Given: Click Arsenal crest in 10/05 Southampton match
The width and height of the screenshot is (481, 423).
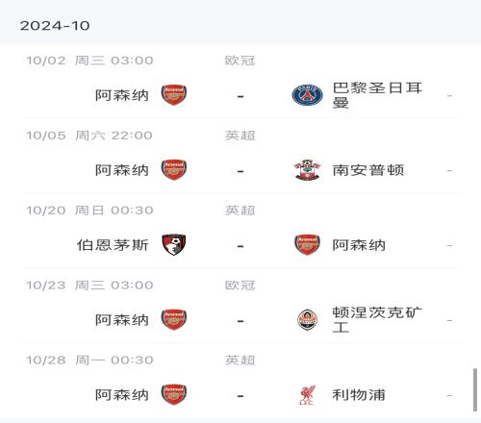Looking at the screenshot, I should [x=173, y=170].
